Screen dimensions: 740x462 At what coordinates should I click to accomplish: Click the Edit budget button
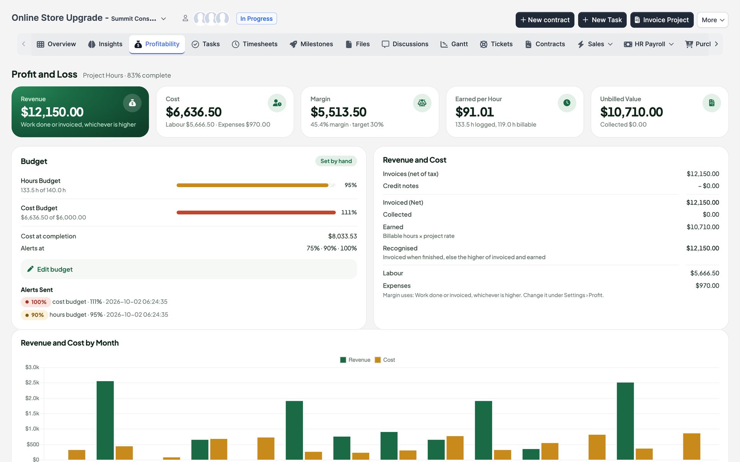[189, 269]
